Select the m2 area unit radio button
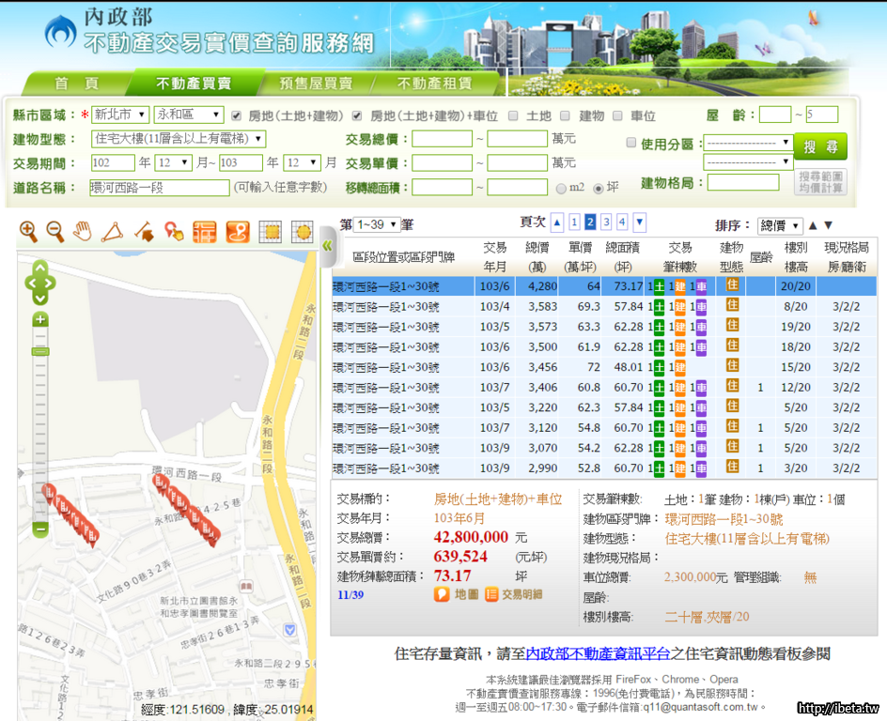 point(562,188)
